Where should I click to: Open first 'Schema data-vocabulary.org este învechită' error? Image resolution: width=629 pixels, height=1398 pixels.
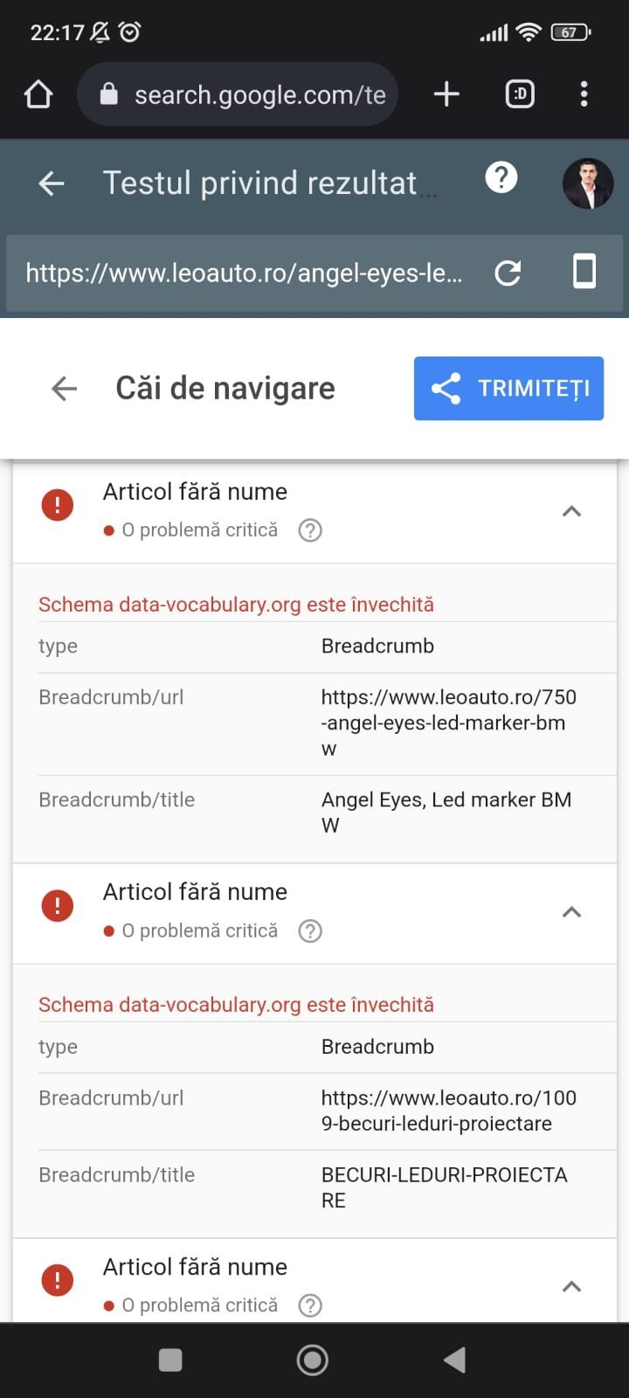(236, 605)
